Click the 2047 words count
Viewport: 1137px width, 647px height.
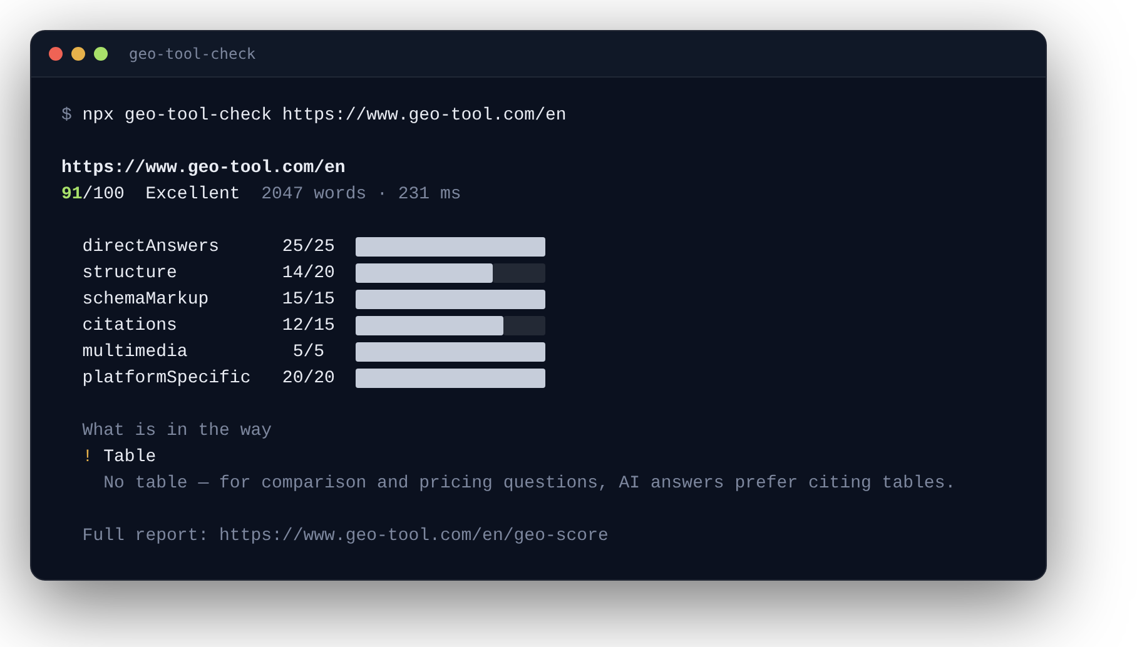tap(314, 193)
